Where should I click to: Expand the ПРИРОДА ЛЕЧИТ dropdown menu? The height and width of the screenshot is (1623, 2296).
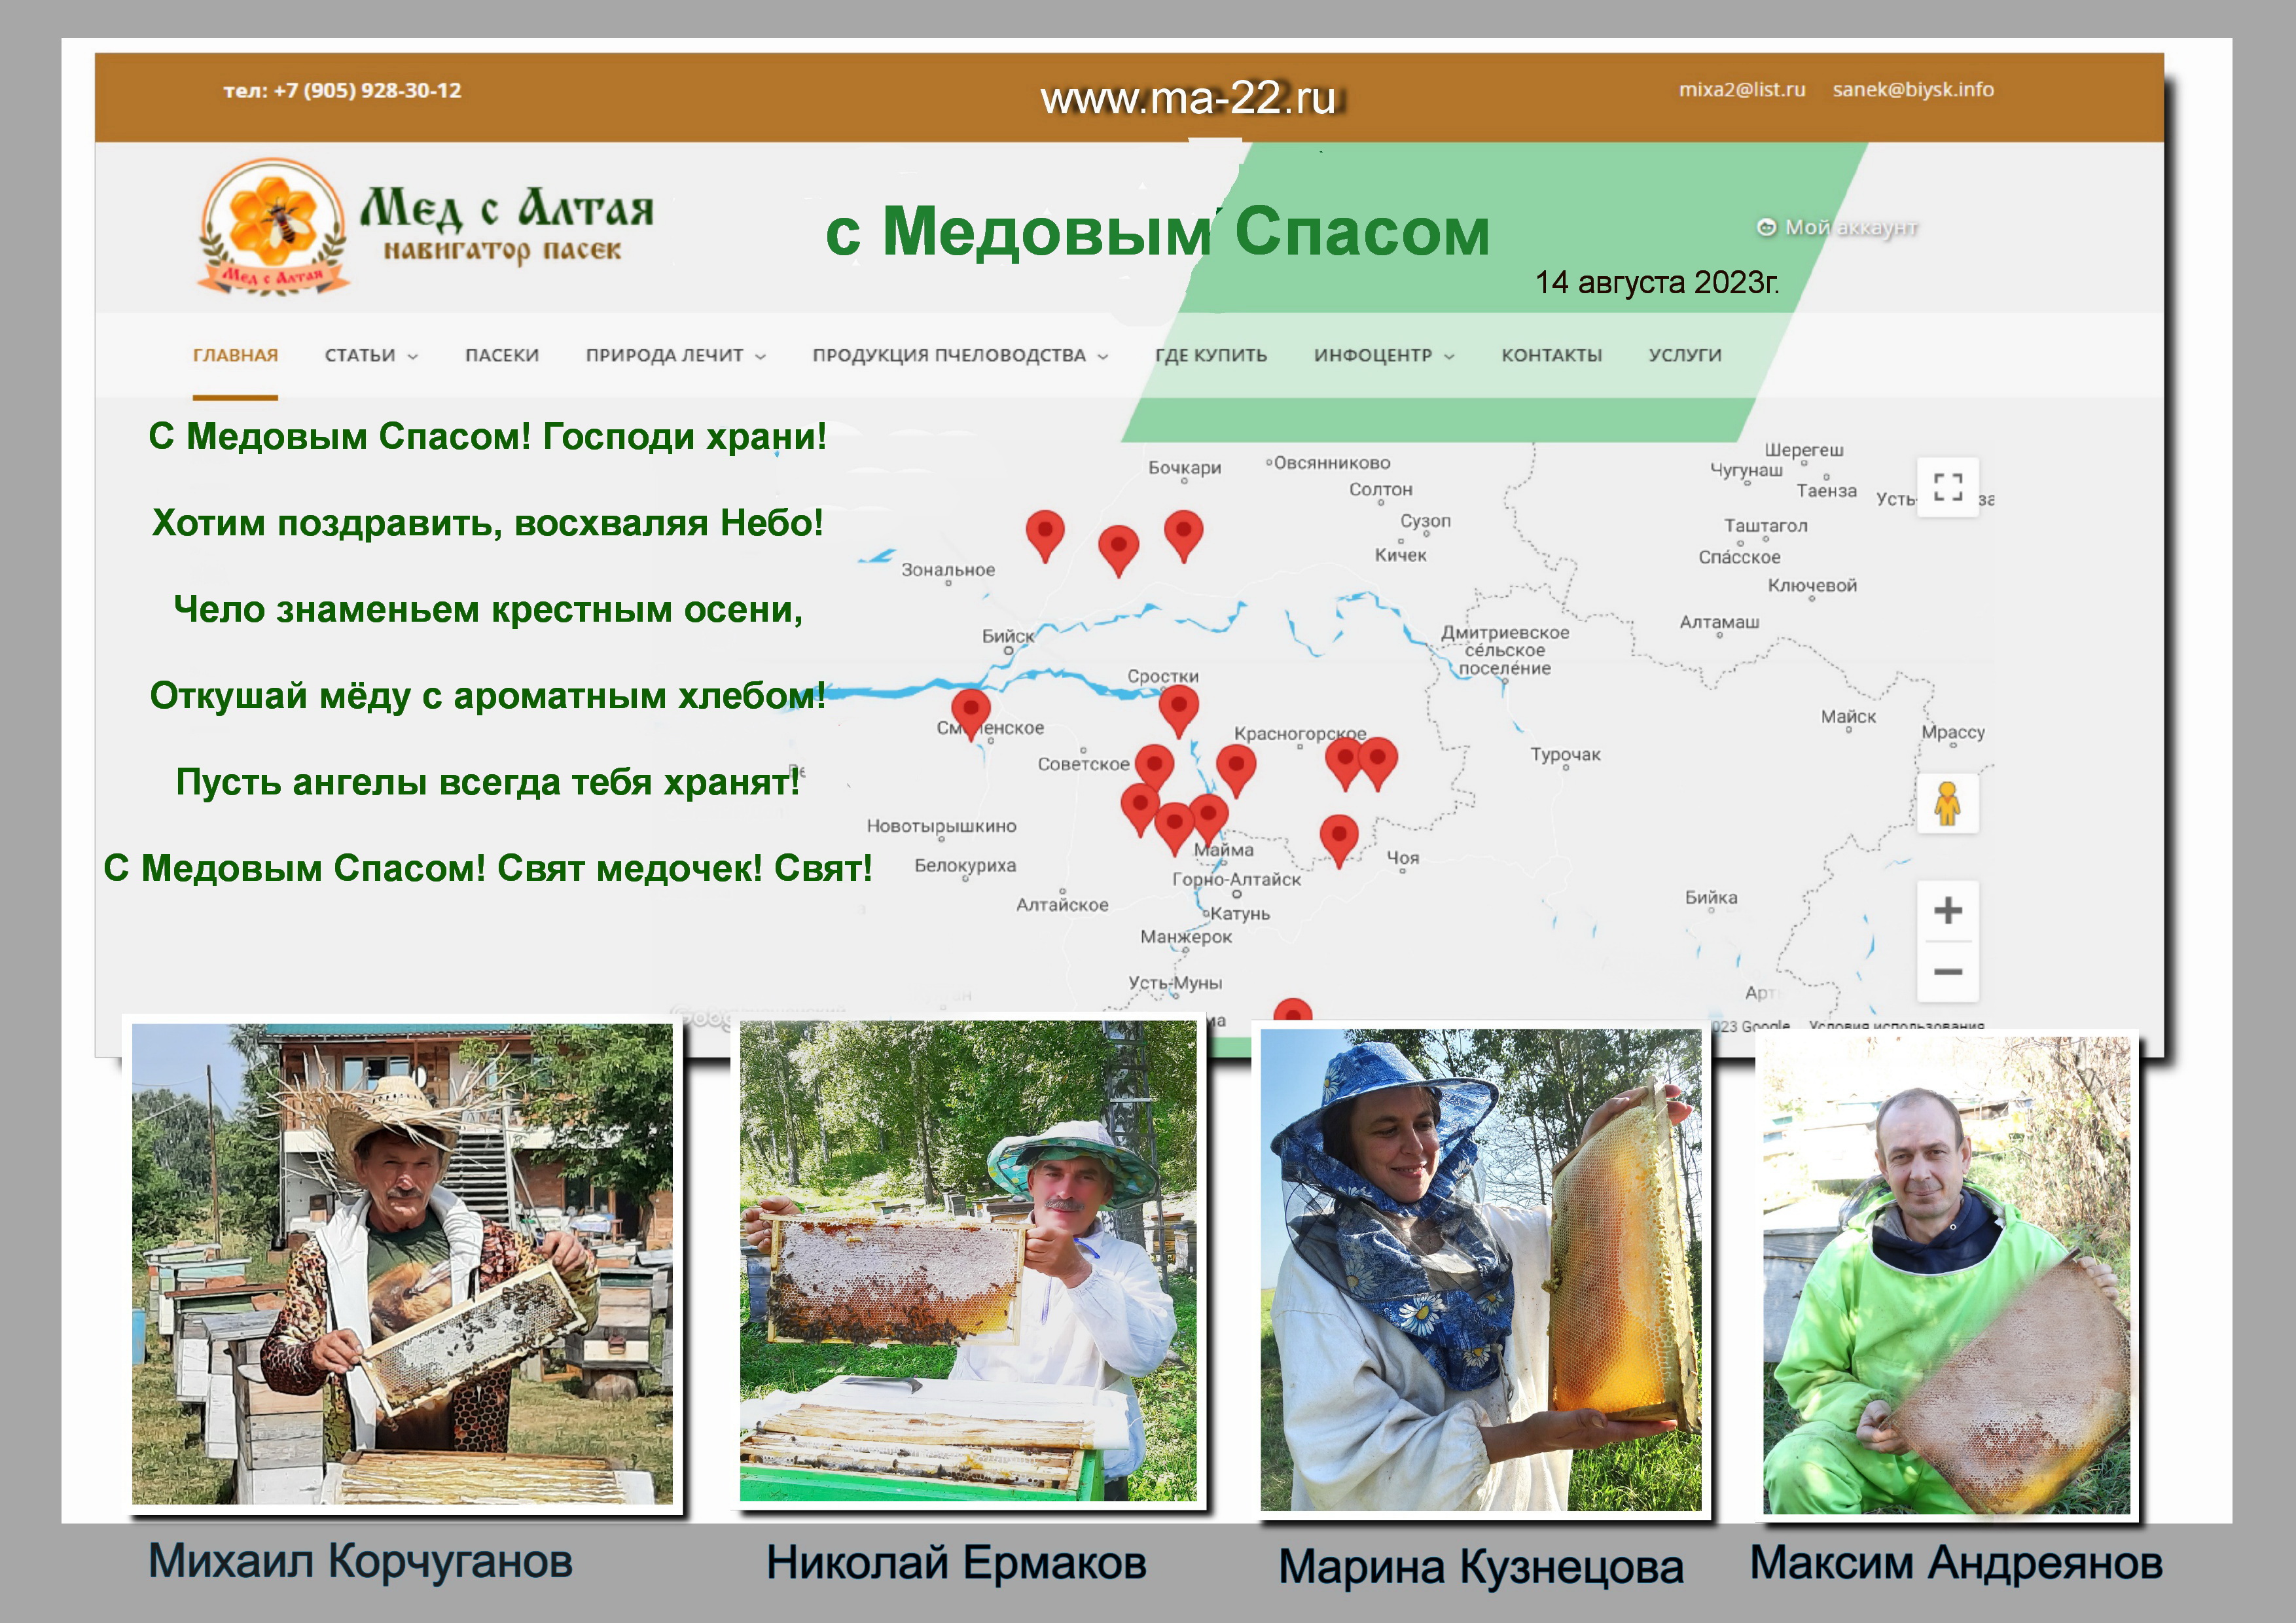click(676, 355)
